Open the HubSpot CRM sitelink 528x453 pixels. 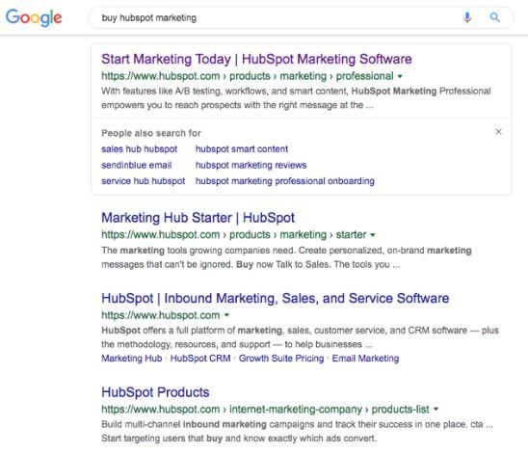pos(200,359)
